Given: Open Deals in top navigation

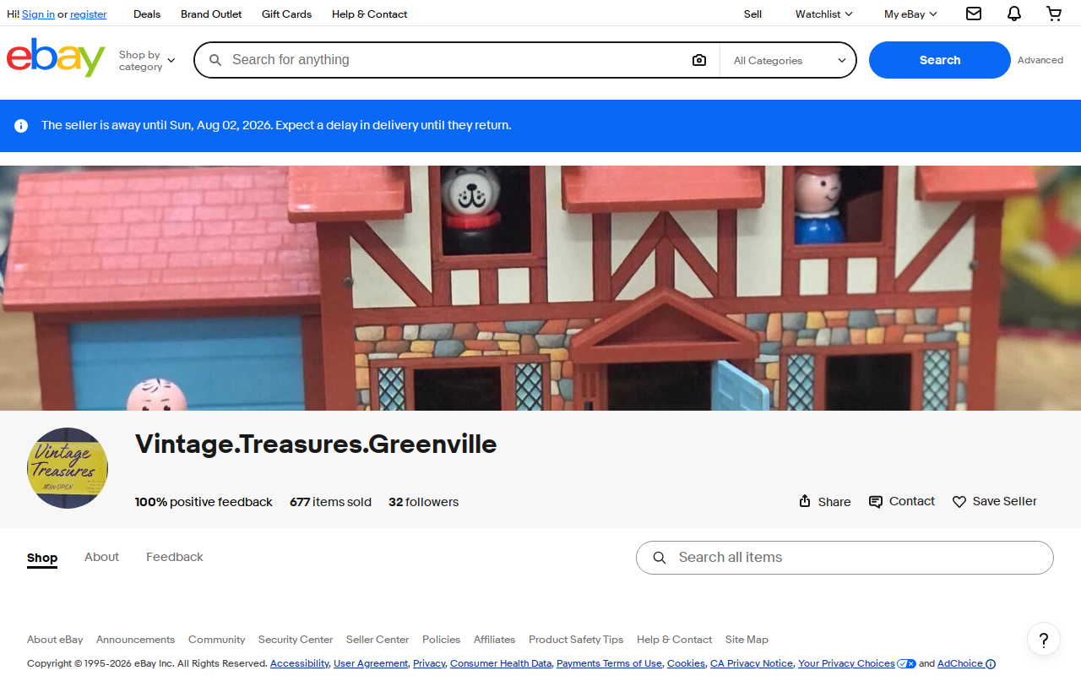Looking at the screenshot, I should point(147,14).
